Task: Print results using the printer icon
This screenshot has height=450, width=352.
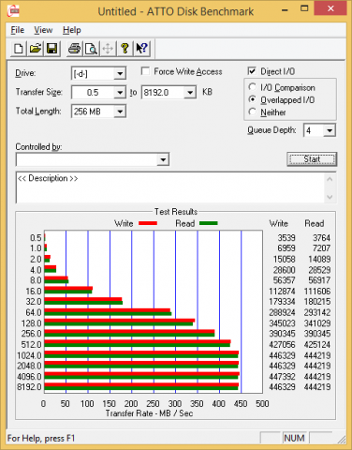Action: [x=74, y=49]
